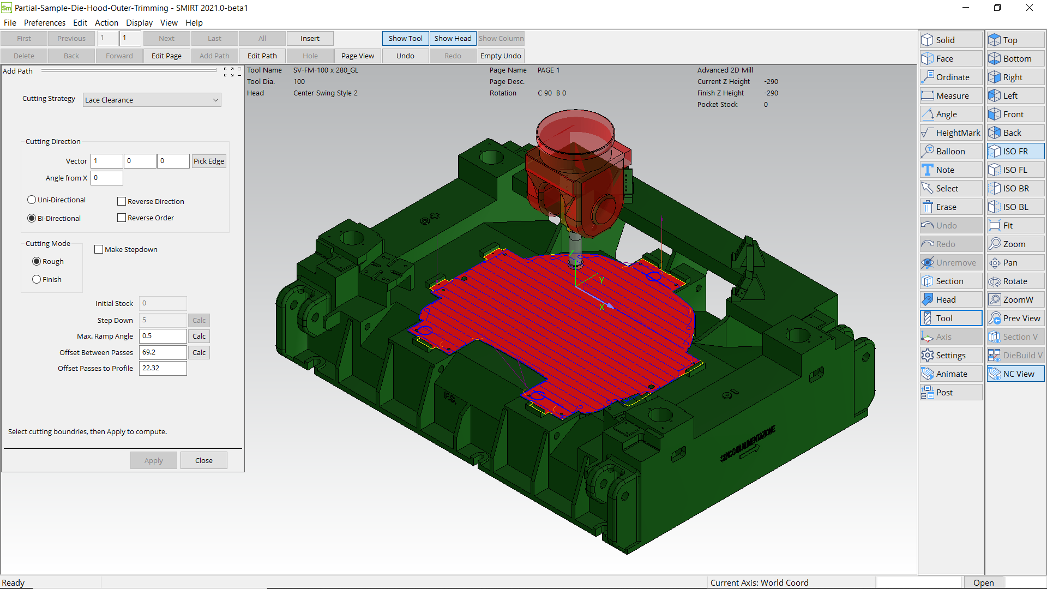
Task: Select the Uni-Directional radio button
Action: point(32,200)
